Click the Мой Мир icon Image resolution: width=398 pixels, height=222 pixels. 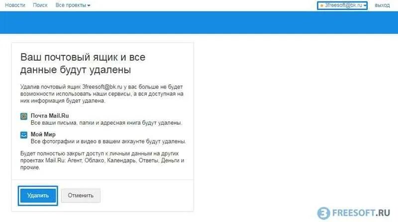pyautogui.click(x=24, y=135)
